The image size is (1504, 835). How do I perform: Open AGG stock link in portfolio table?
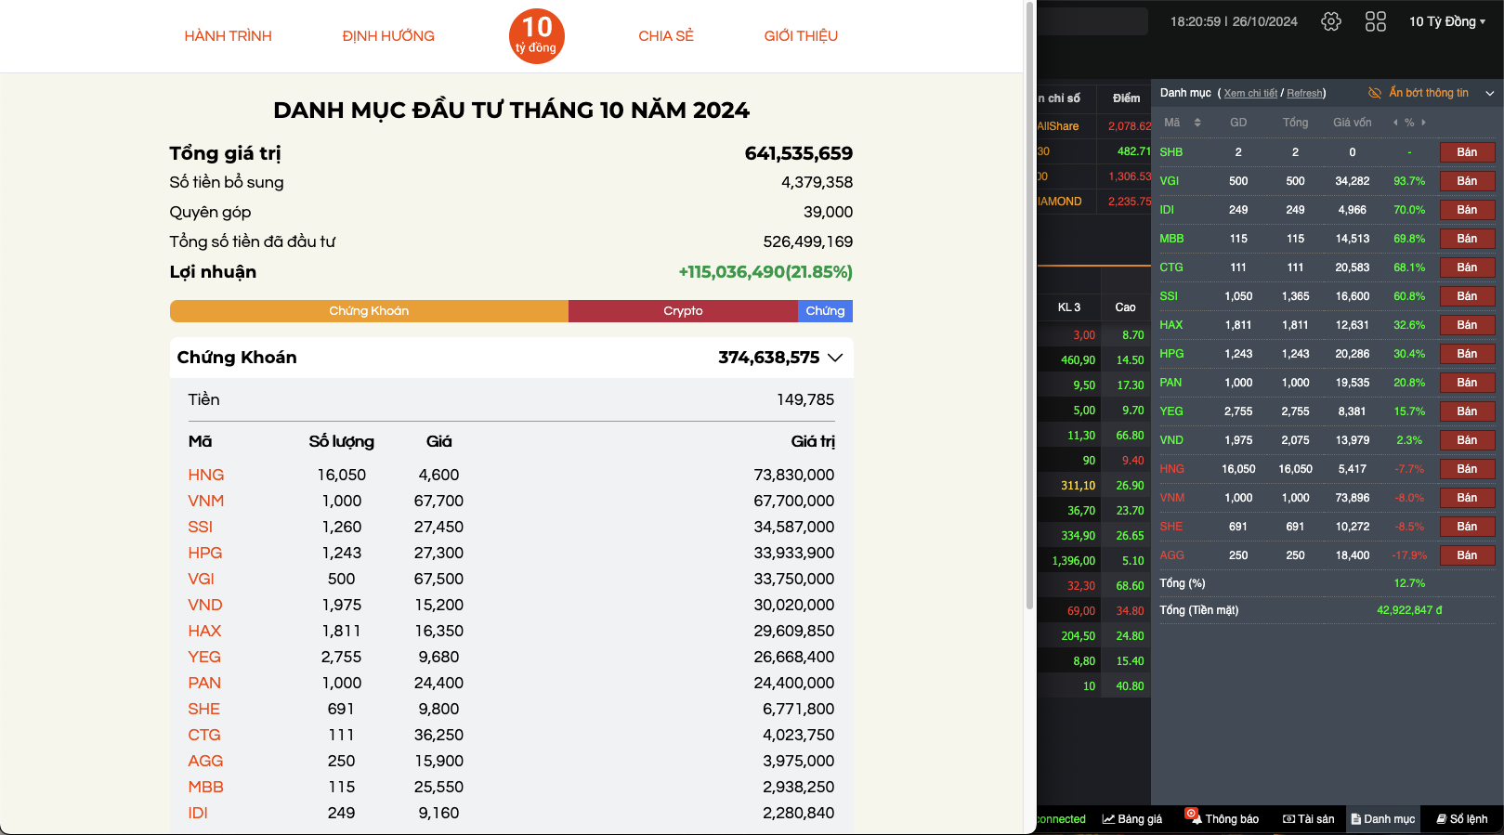pyautogui.click(x=205, y=761)
